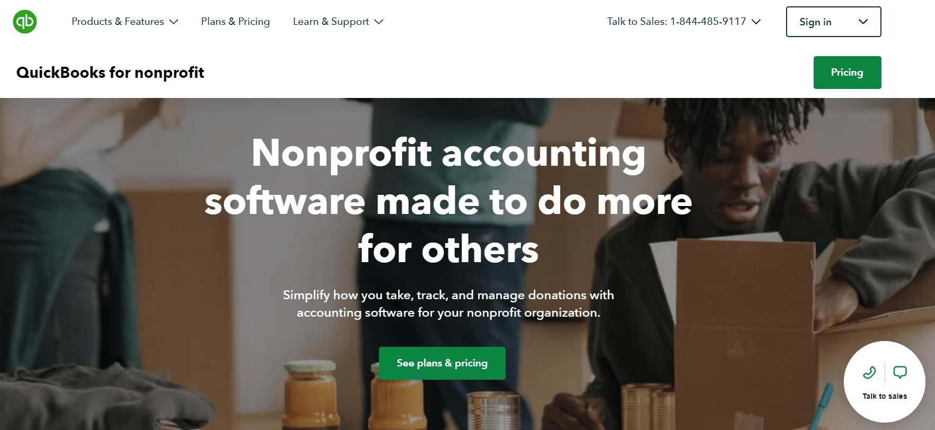Expand the Learn & Support chevron
This screenshot has width=935, height=430.
pos(378,22)
